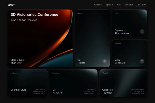155x103 pixels.
Task: Open the Celebrate Together card title
Action: tap(107, 91)
